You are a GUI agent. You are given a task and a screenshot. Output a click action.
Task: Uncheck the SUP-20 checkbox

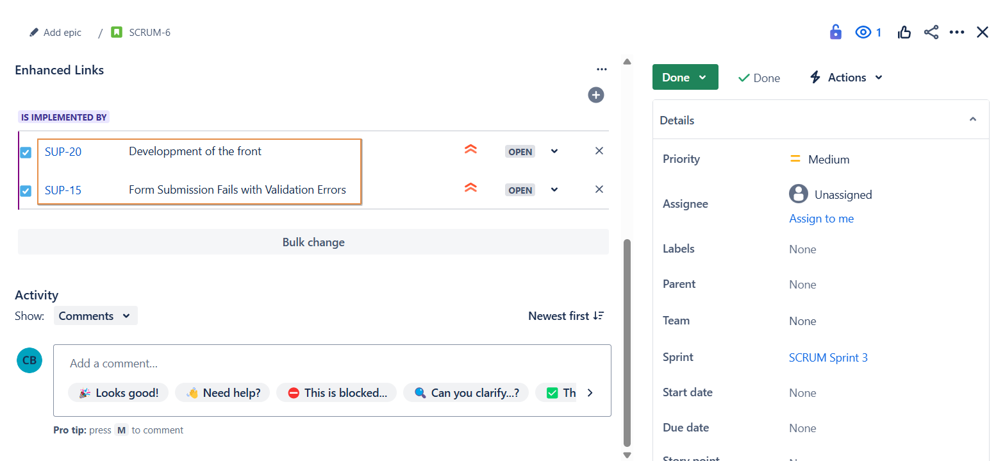[x=26, y=152]
